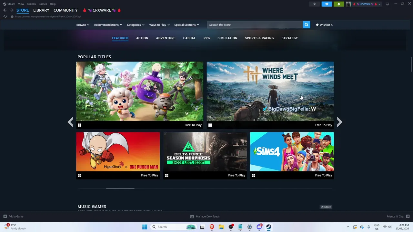
Task: Expand the Browse dropdown
Action: tap(83, 25)
